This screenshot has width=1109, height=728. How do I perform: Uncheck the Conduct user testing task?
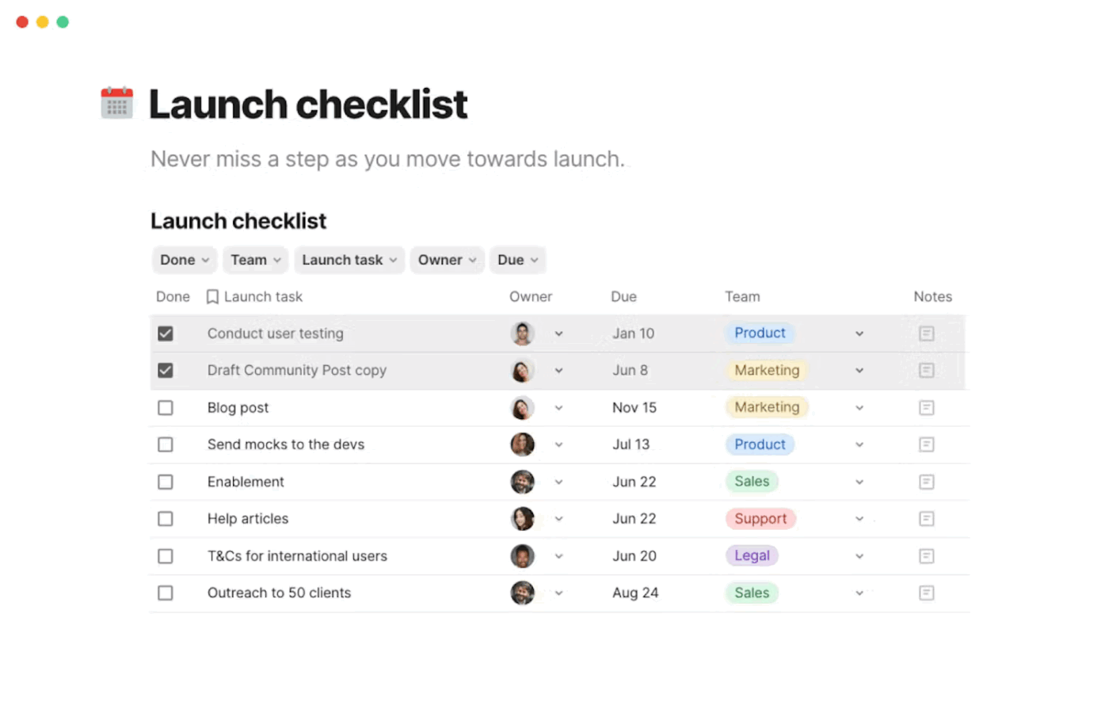166,334
